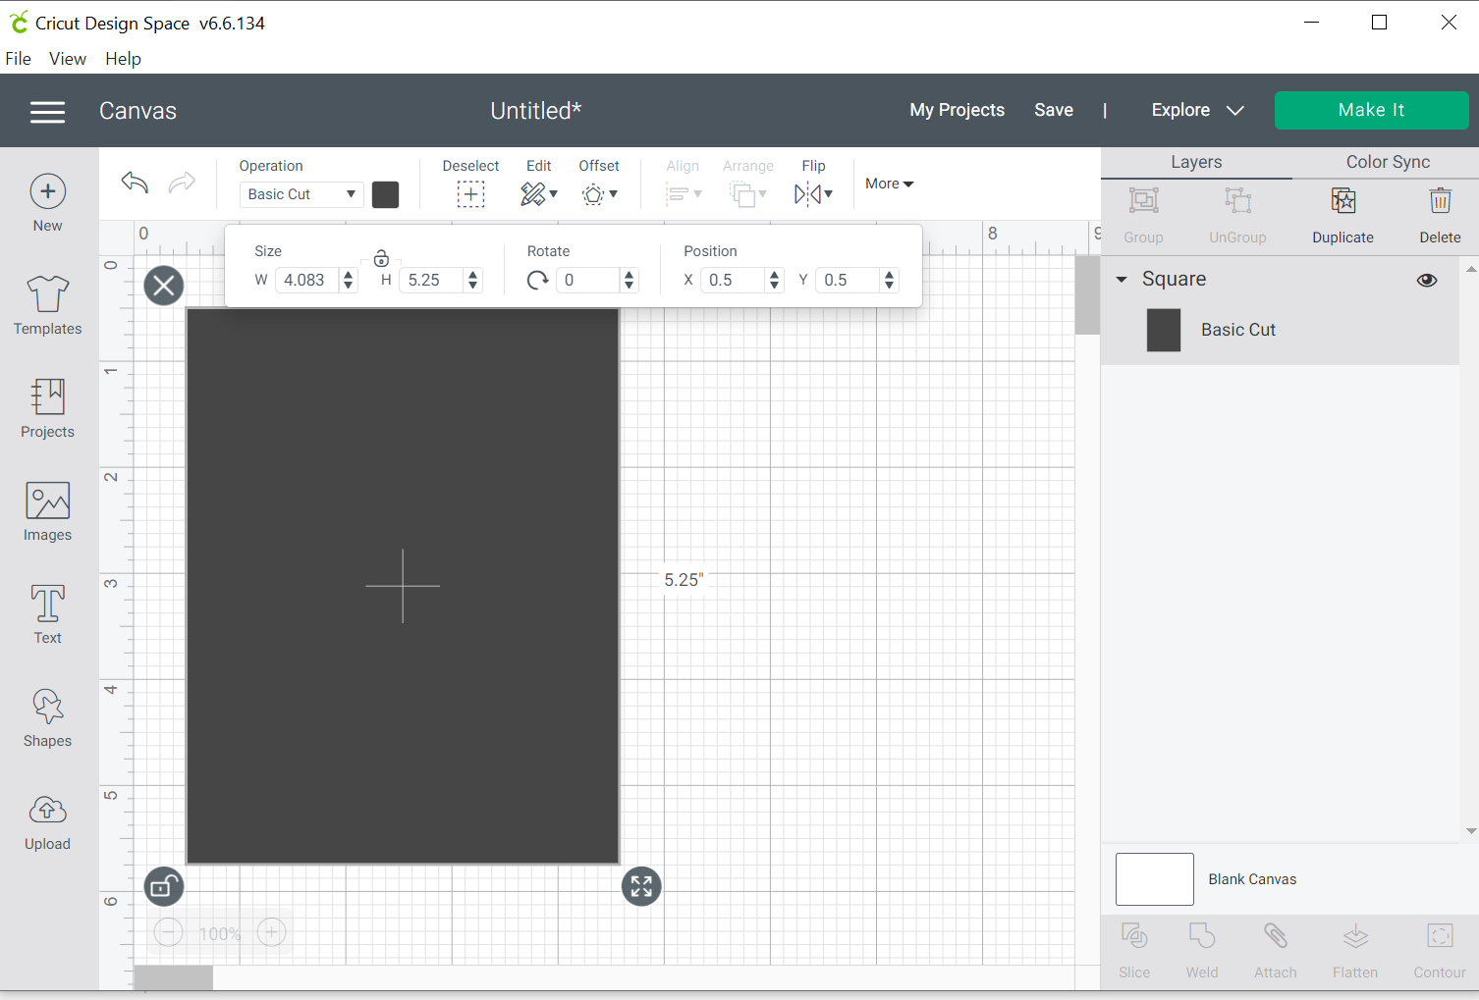Image resolution: width=1479 pixels, height=1000 pixels.
Task: Zoom in the canvas
Action: pos(271,932)
